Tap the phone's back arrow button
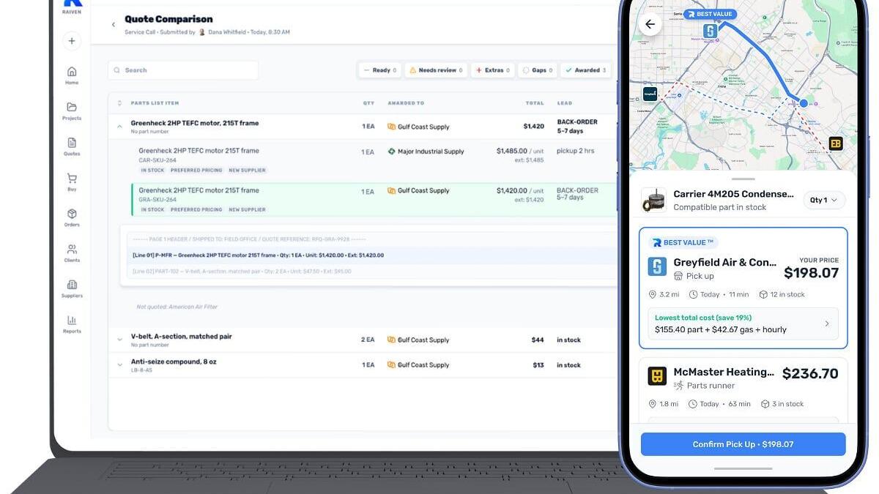Image resolution: width=879 pixels, height=494 pixels. pyautogui.click(x=650, y=24)
